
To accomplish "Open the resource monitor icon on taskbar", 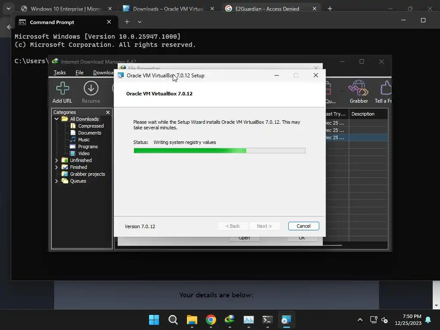I will point(249,320).
